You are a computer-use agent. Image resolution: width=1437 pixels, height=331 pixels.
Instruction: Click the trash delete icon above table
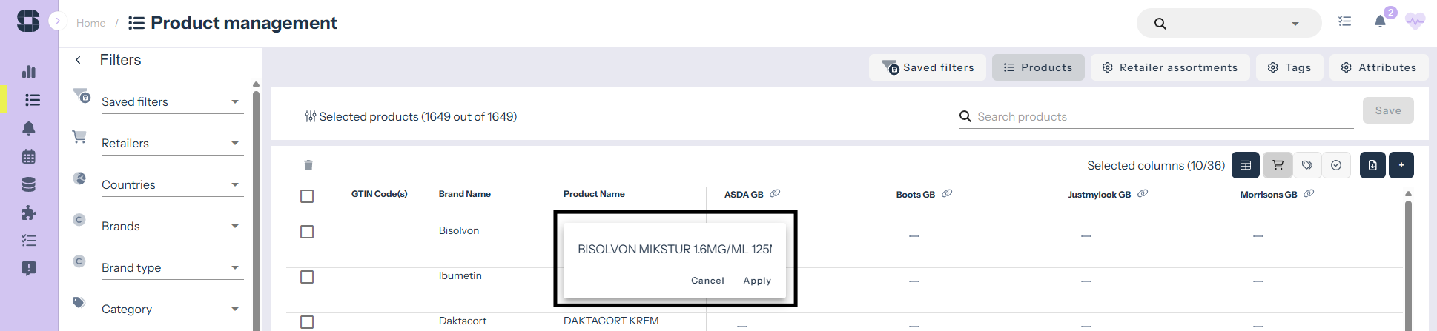tap(308, 165)
